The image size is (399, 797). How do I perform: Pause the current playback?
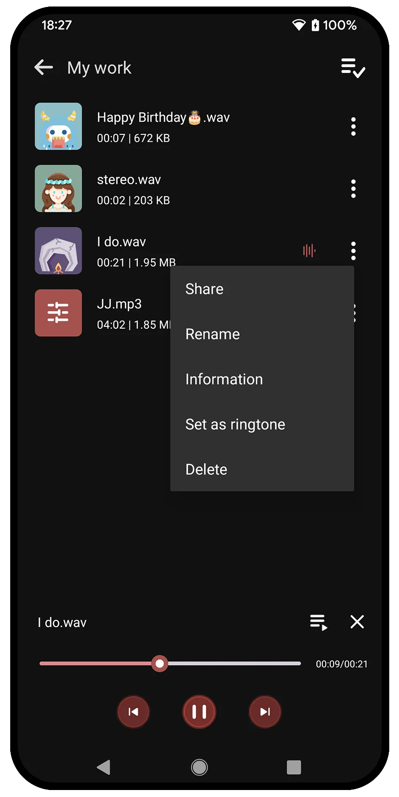point(199,712)
